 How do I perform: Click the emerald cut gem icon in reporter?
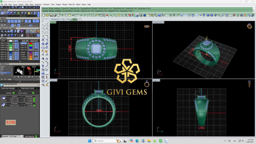pos(4,104)
